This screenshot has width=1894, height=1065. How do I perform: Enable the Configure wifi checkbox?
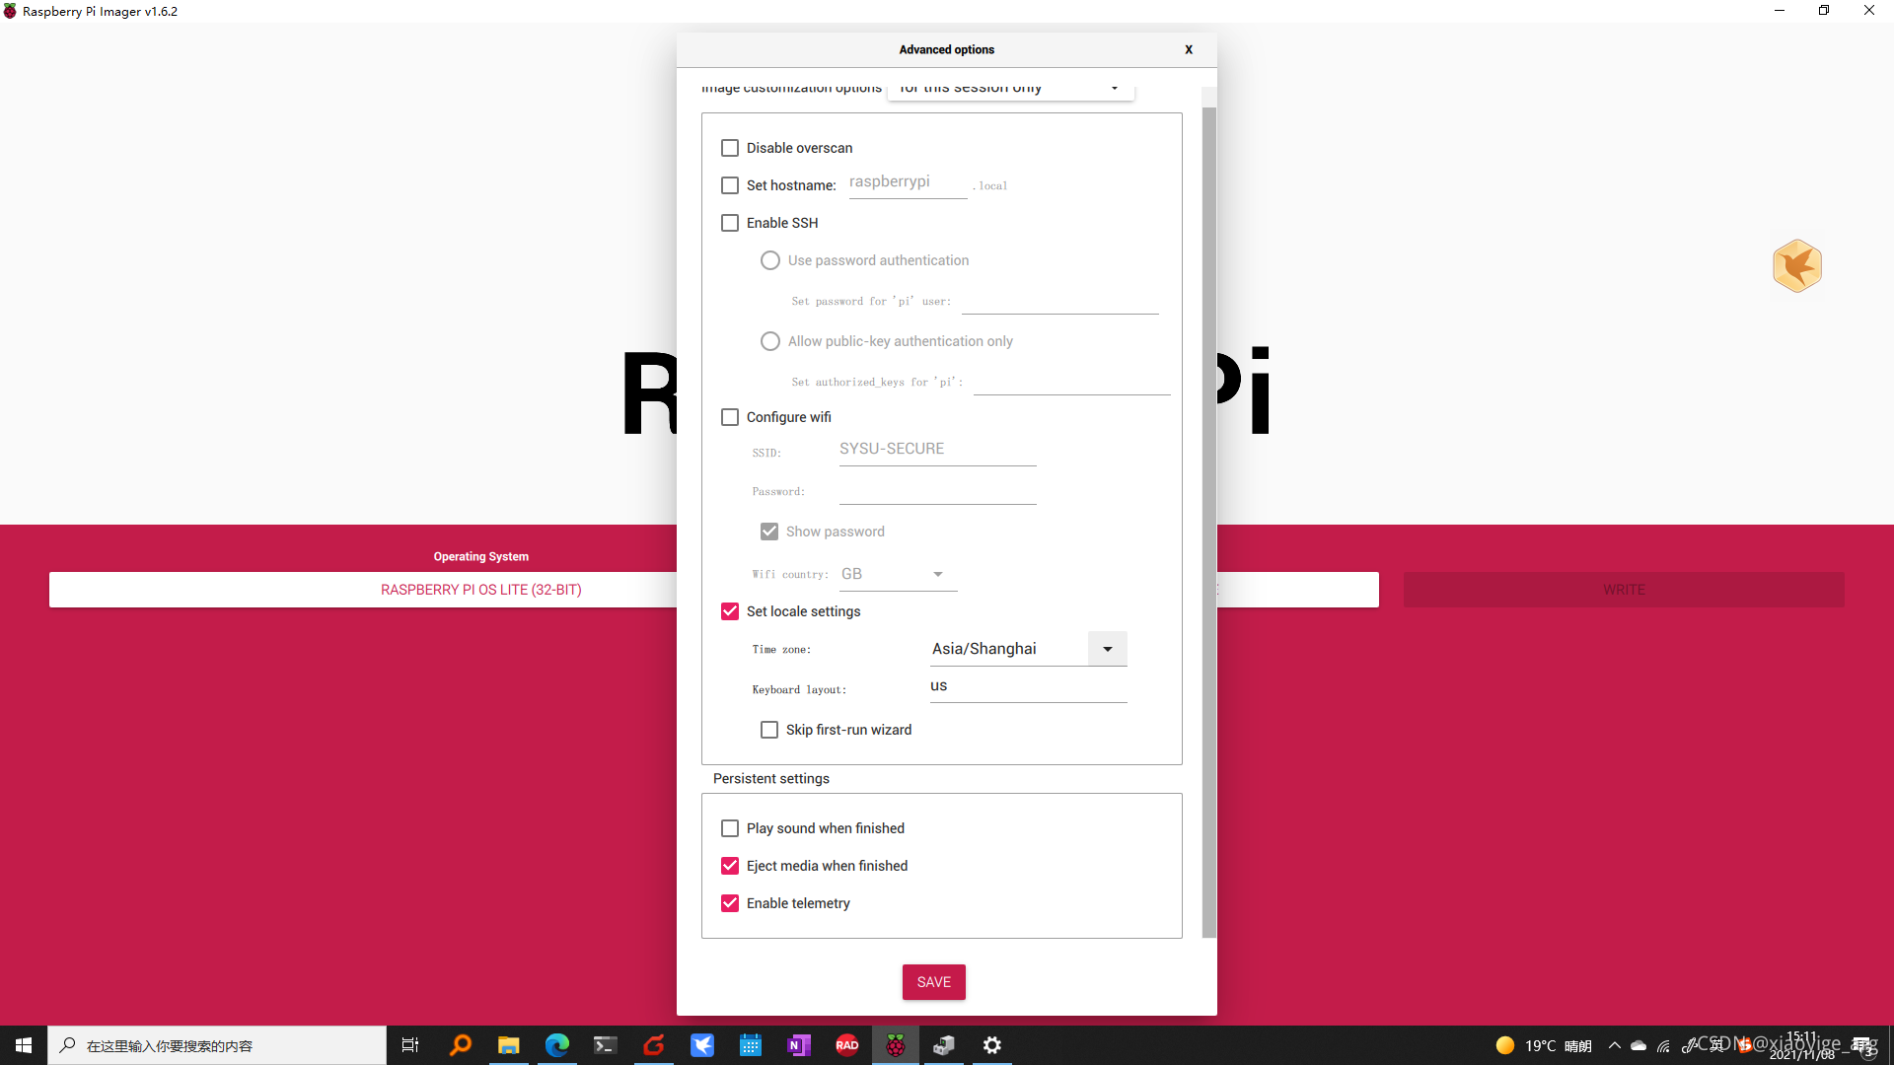730,416
